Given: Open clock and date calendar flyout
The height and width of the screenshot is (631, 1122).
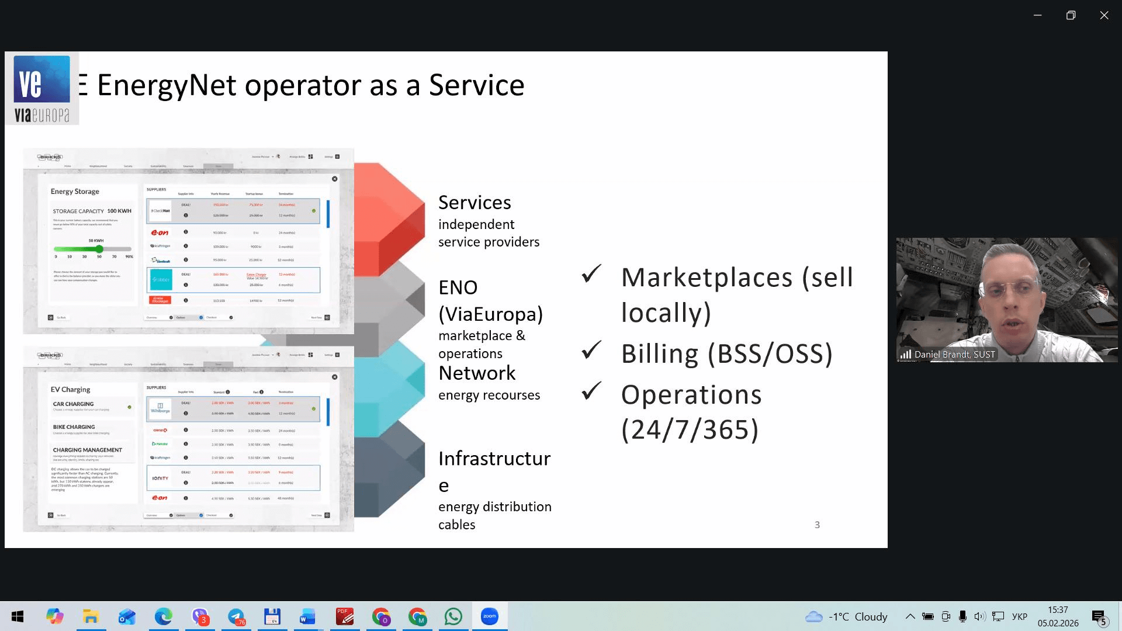Looking at the screenshot, I should click(1058, 616).
